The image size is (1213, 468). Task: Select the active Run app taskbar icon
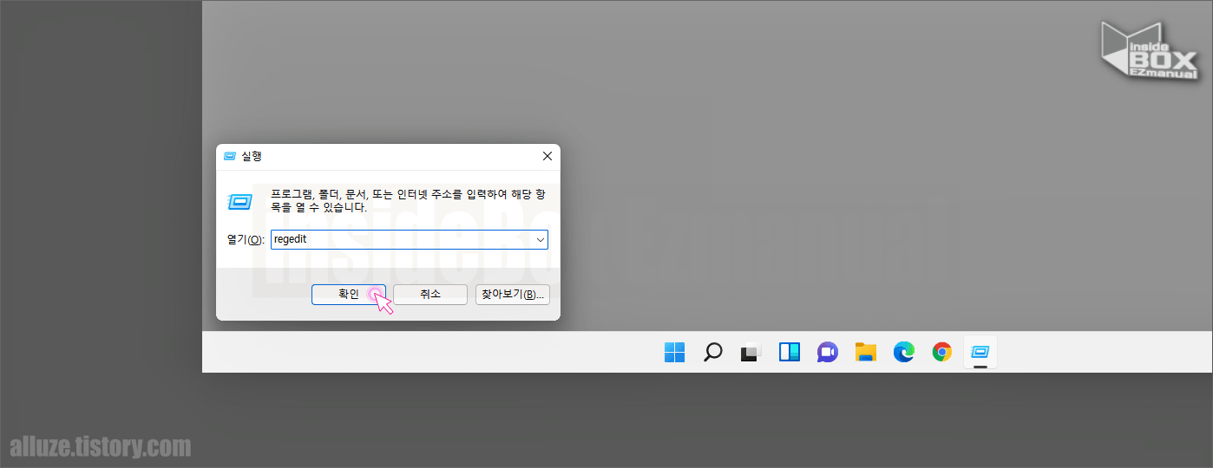[x=980, y=352]
